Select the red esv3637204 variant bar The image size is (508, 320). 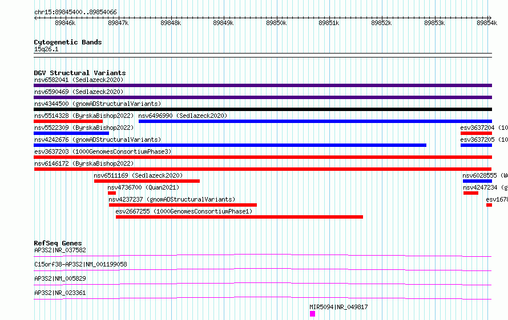(x=476, y=133)
